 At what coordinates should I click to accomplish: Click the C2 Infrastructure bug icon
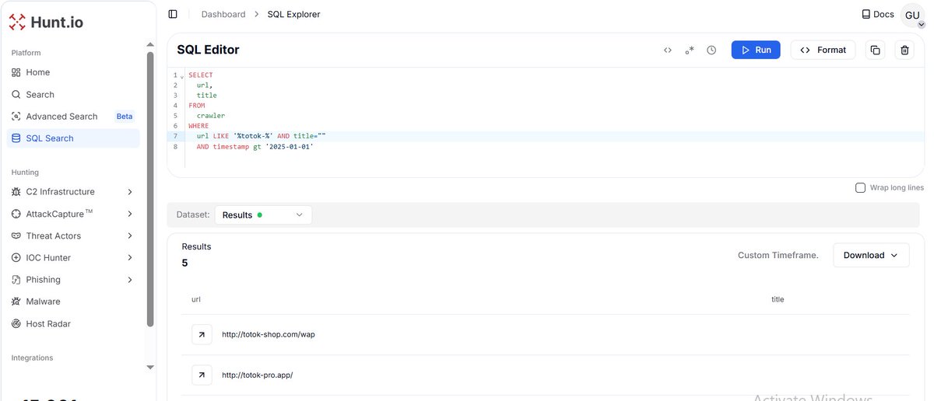pos(16,191)
